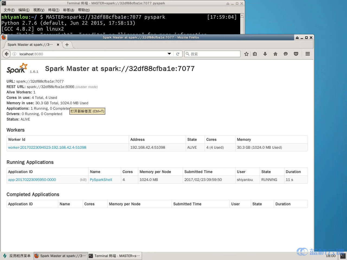347x260 pixels.
Task: Click the chat smiley icon in the toolbar
Action: click(285, 54)
